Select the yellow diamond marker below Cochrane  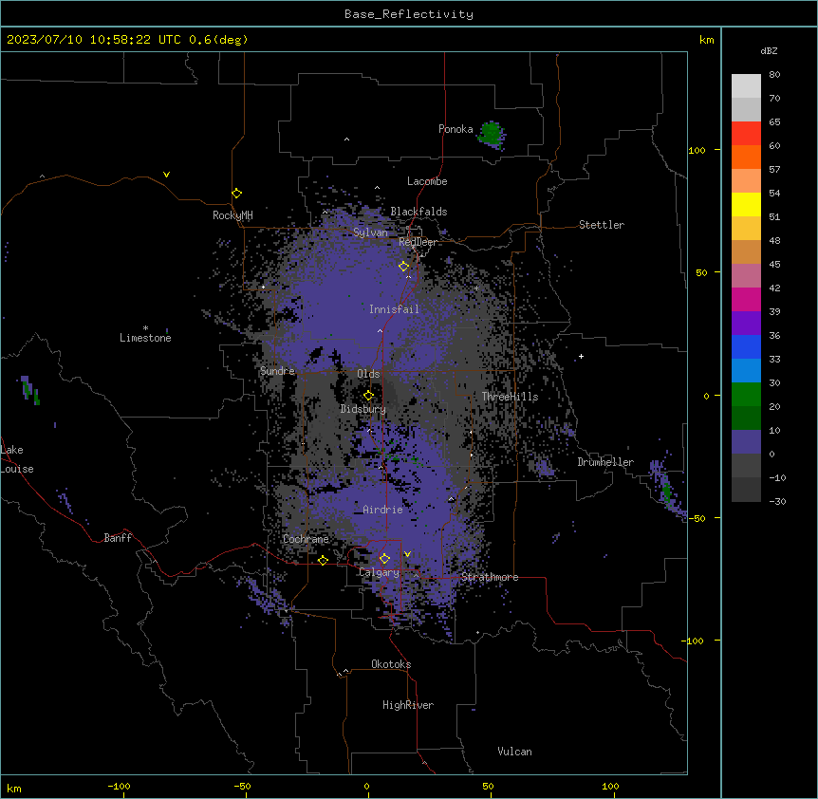pyautogui.click(x=323, y=561)
